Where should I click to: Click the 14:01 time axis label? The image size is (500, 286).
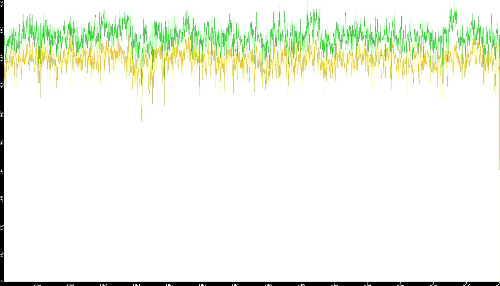click(x=37, y=284)
